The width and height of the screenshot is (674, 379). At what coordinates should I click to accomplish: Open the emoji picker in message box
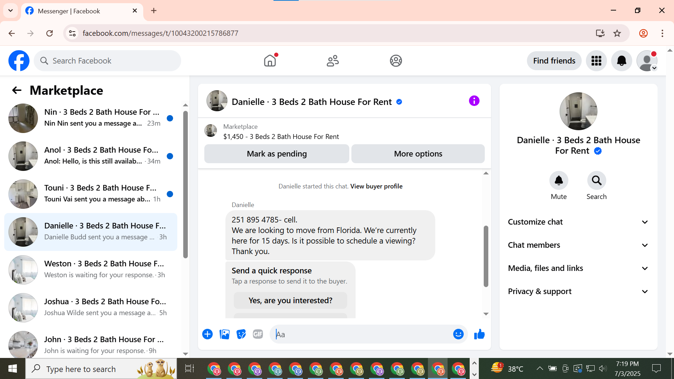[458, 334]
